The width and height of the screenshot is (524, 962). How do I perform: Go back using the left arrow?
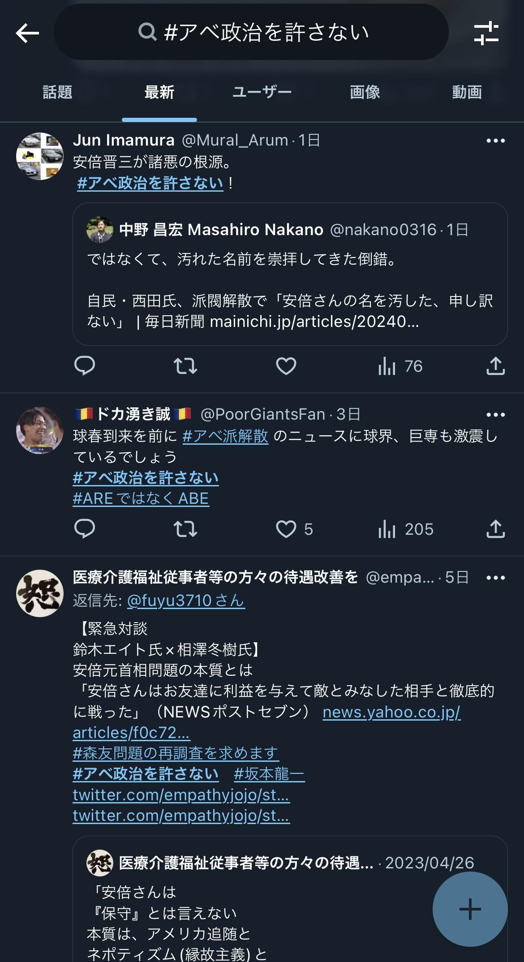pyautogui.click(x=27, y=33)
